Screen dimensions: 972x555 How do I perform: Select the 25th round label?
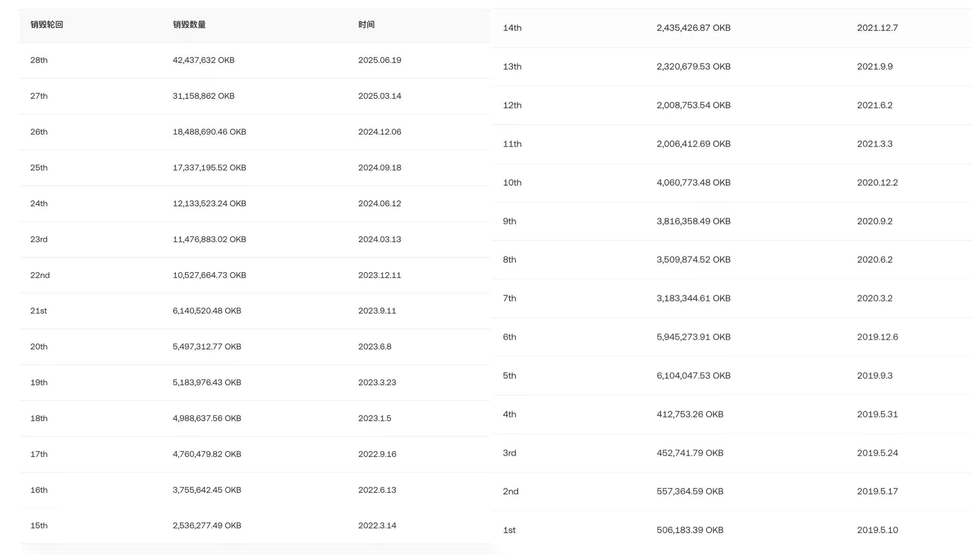pyautogui.click(x=39, y=168)
